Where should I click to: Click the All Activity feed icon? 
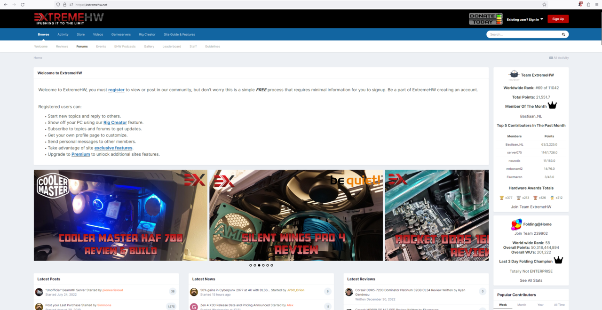click(551, 58)
